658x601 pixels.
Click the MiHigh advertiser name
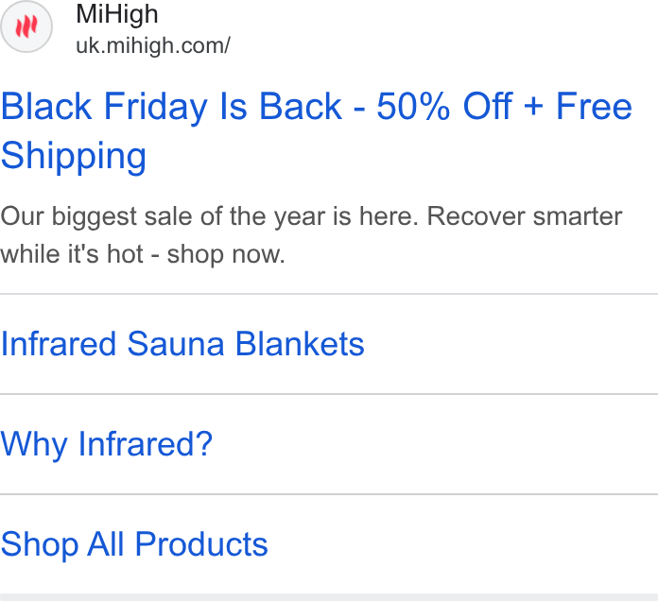[x=117, y=14]
